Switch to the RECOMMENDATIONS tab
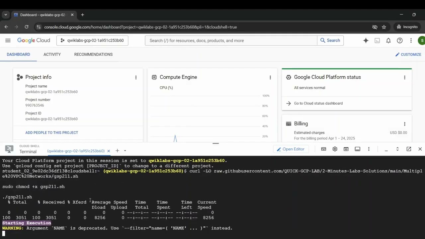The image size is (425, 239). coord(93,54)
